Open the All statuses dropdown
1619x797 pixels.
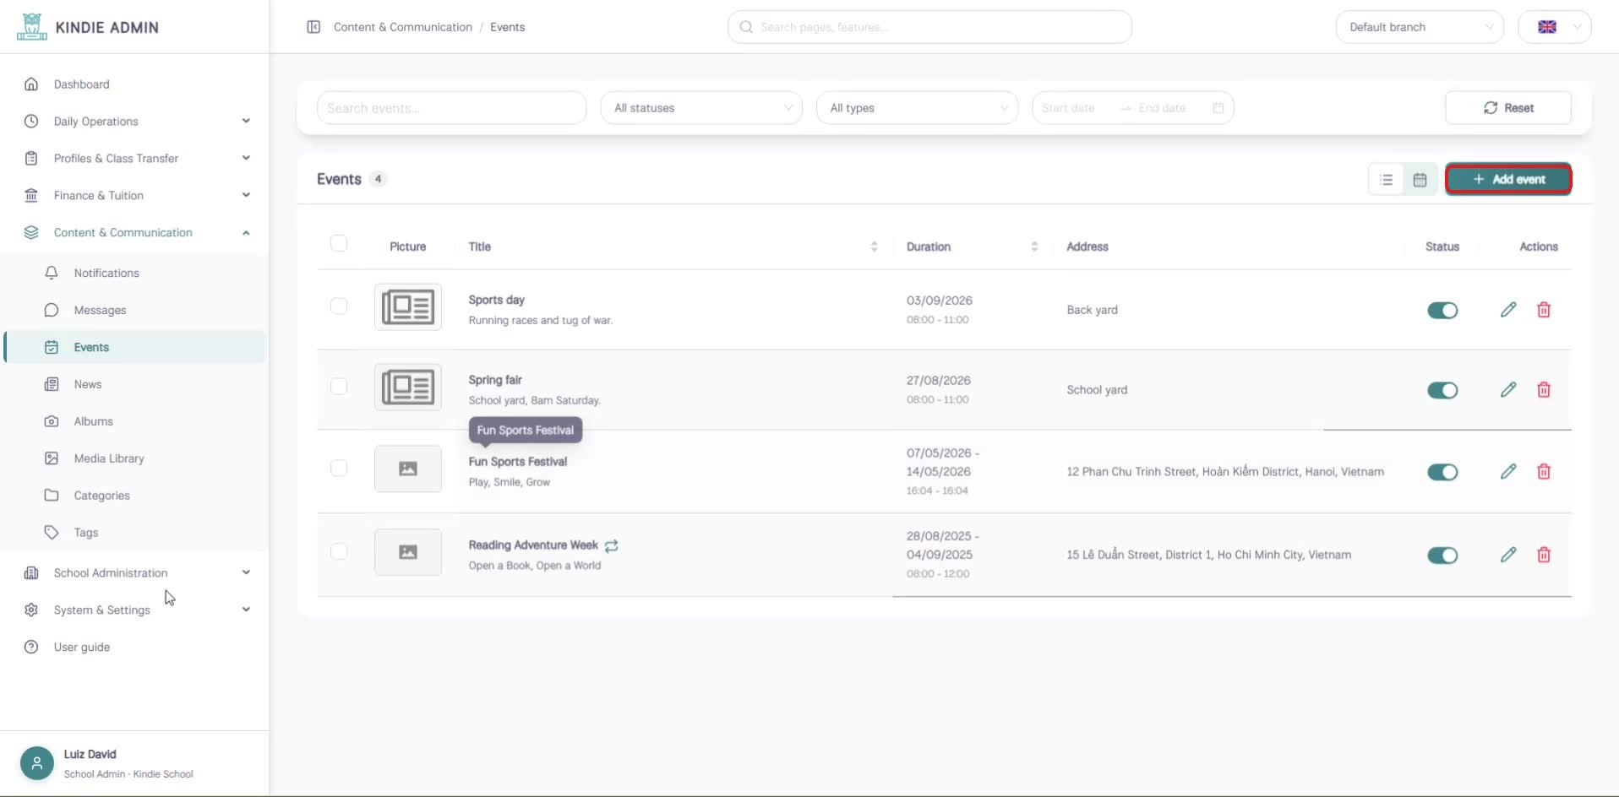701,108
